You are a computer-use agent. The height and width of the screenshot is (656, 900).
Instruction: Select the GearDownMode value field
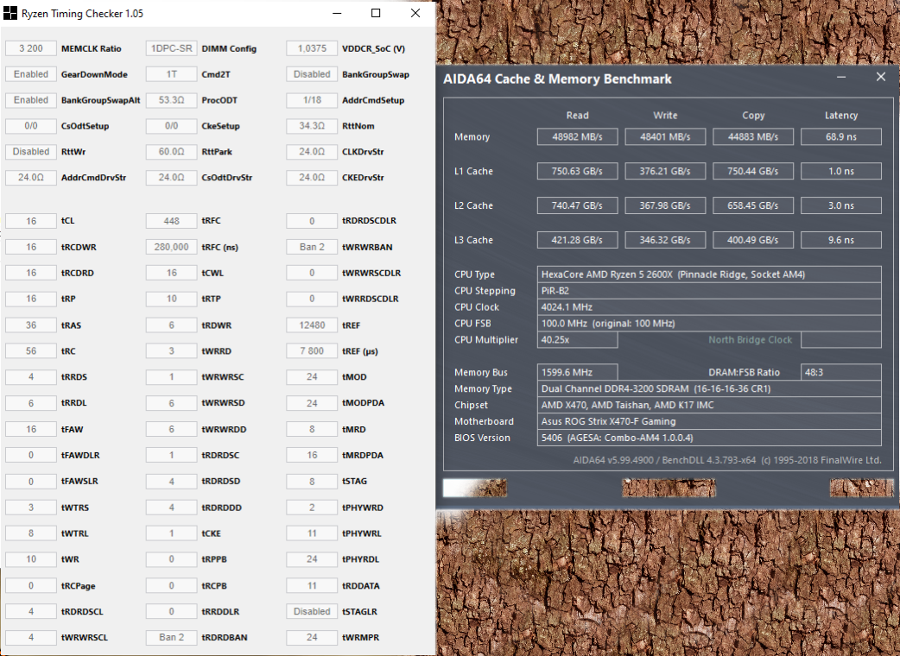(x=31, y=74)
